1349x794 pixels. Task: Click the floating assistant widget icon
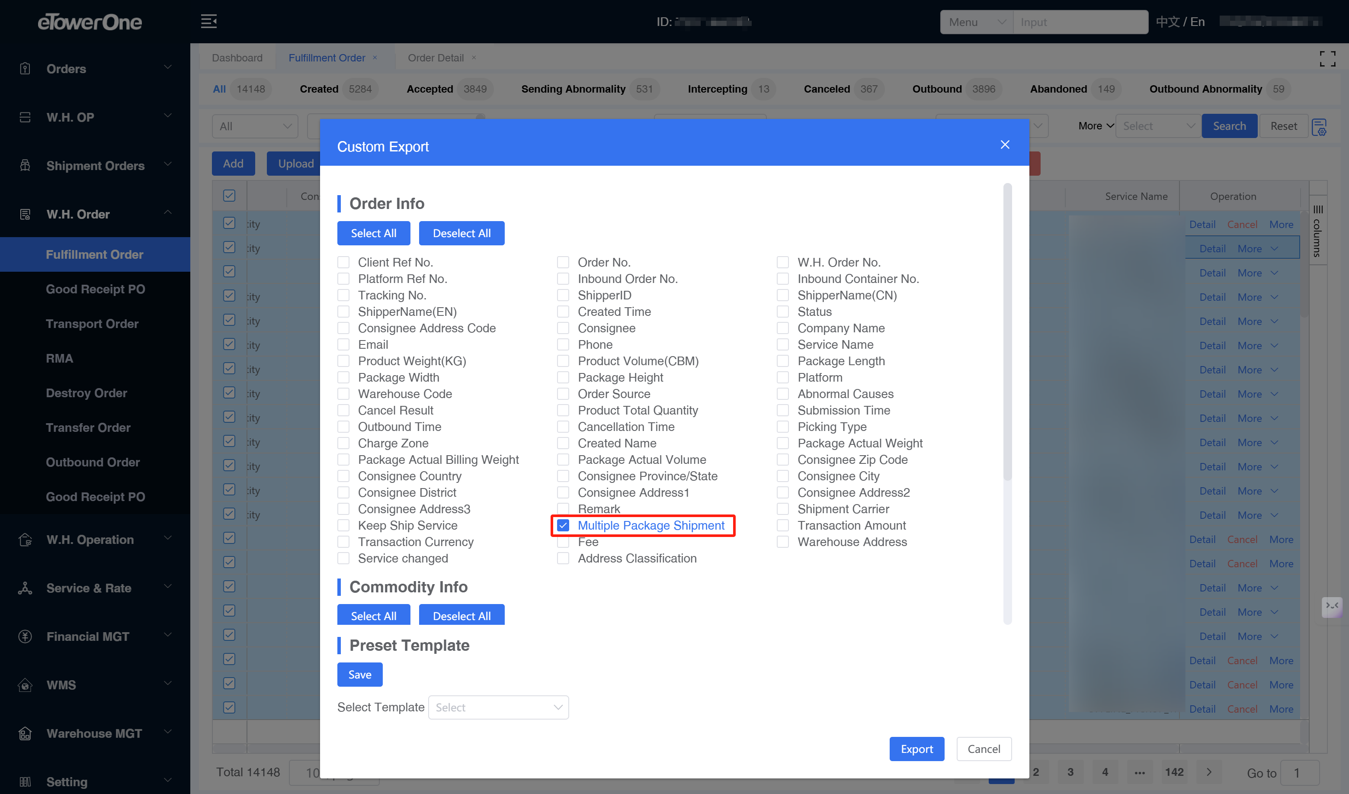coord(1332,607)
